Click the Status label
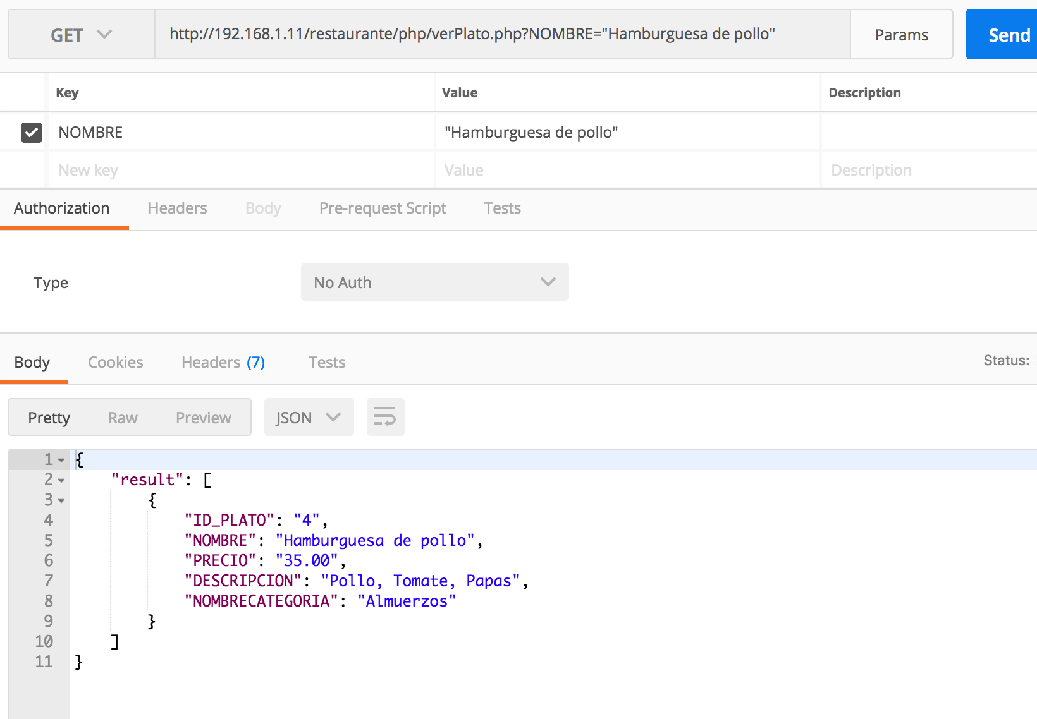This screenshot has width=1037, height=719. click(1006, 360)
